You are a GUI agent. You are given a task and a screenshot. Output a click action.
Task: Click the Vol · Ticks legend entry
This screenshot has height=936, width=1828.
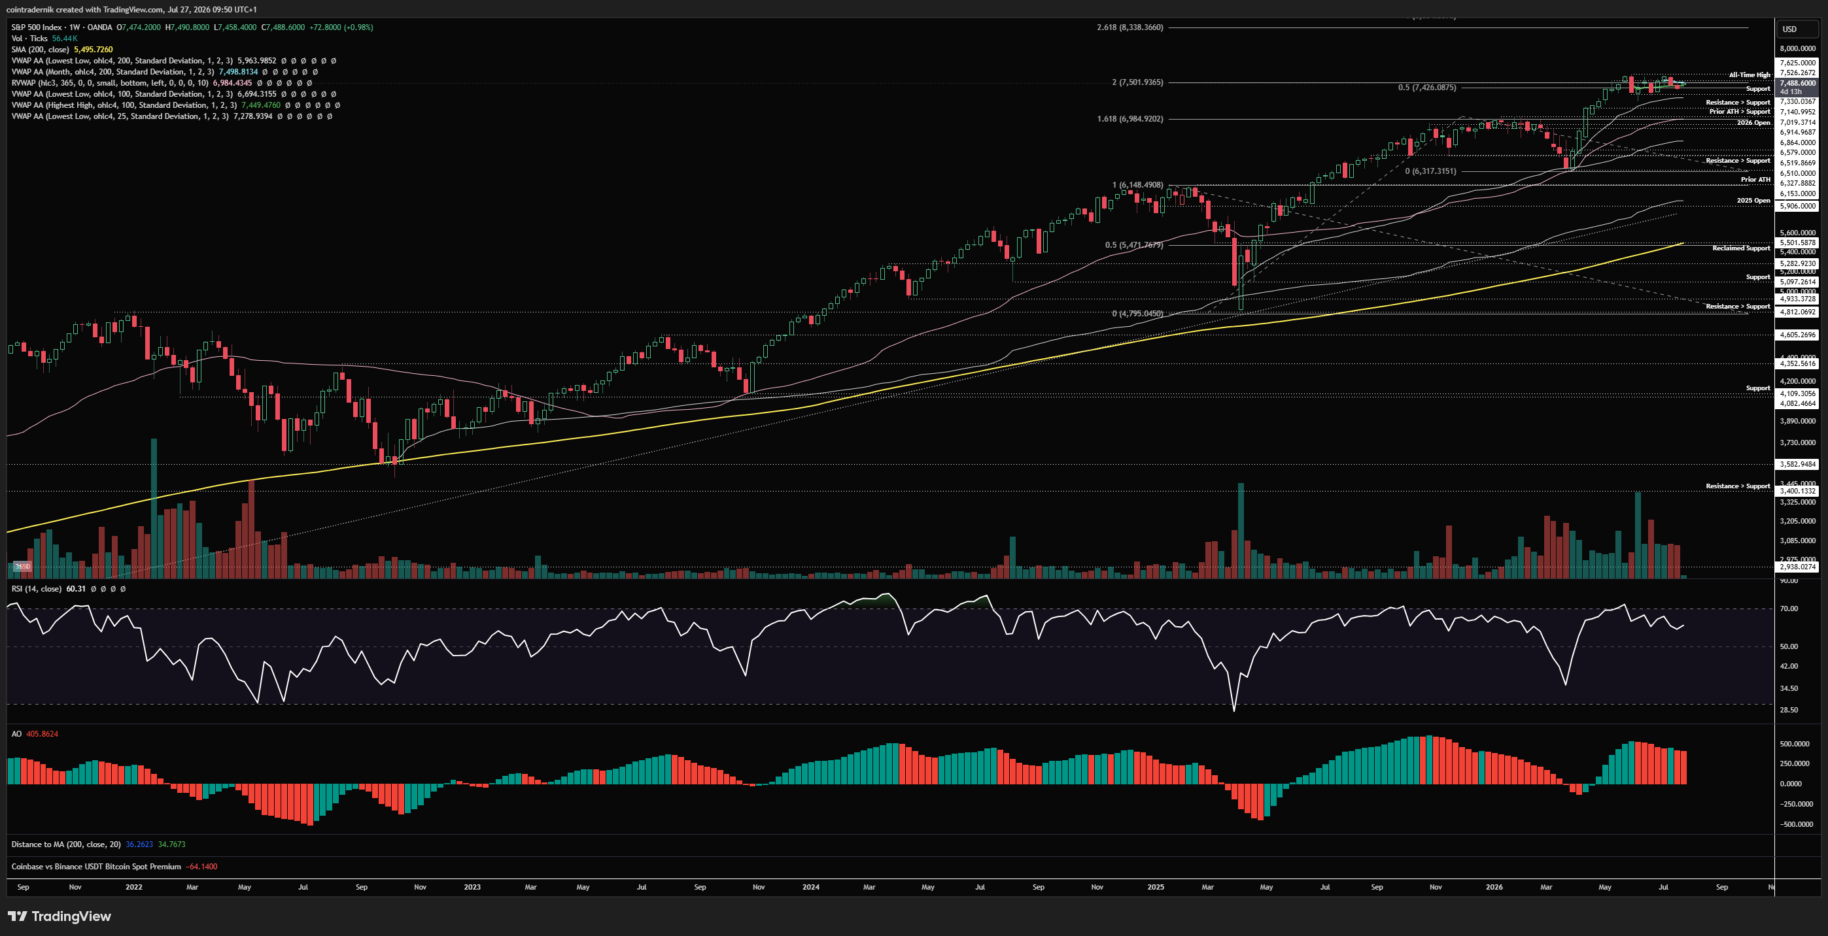pyautogui.click(x=29, y=39)
